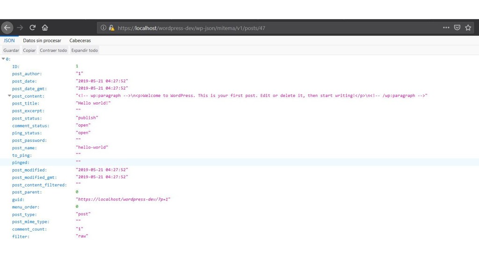Image resolution: width=479 pixels, height=269 pixels.
Task: Select the post_password key
Action: 29,140
